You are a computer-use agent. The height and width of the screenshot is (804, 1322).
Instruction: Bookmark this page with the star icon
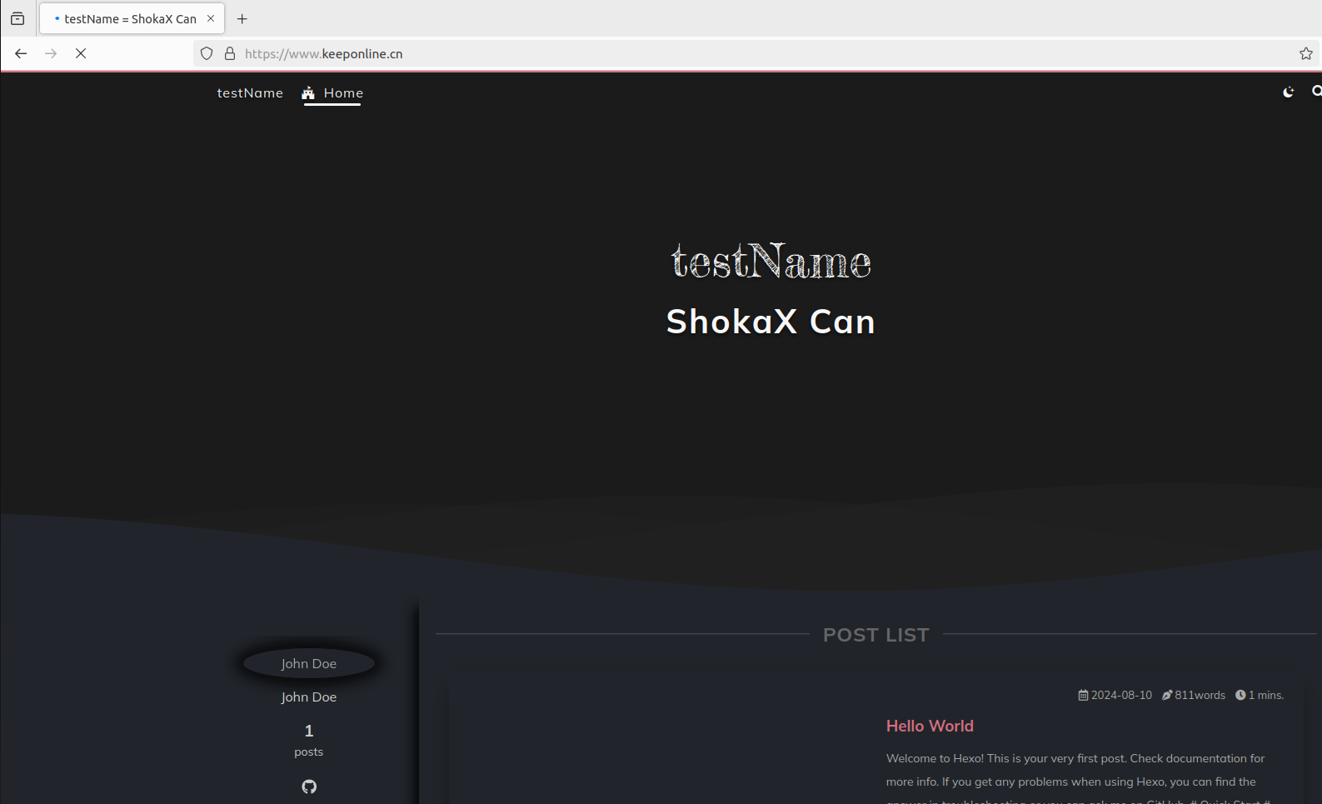[1305, 53]
